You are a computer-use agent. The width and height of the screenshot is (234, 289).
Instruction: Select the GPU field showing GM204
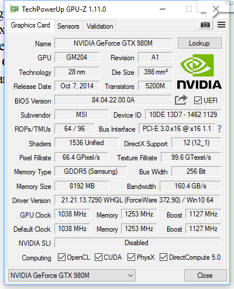pos(77,57)
